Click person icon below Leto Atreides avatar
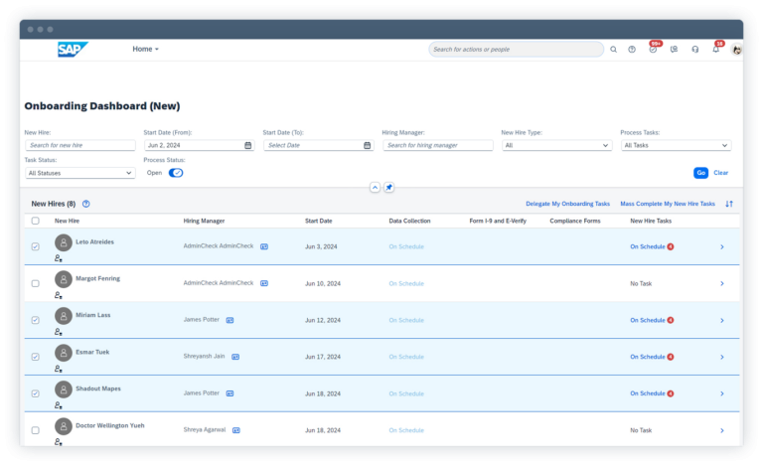 click(x=59, y=258)
